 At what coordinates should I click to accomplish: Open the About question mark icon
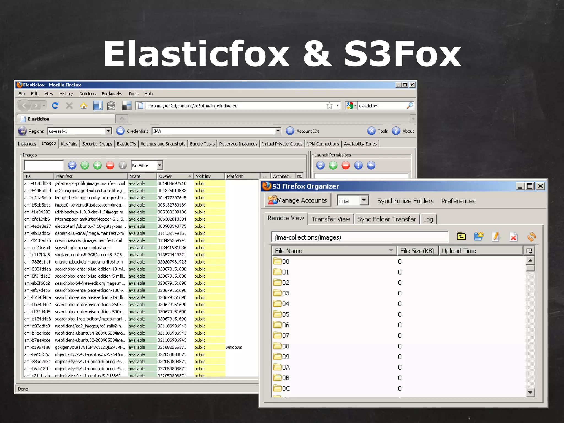[x=396, y=131]
